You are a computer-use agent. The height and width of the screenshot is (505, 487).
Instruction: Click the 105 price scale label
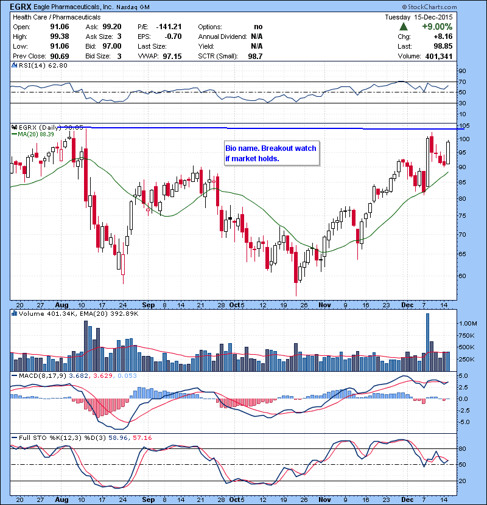[464, 125]
